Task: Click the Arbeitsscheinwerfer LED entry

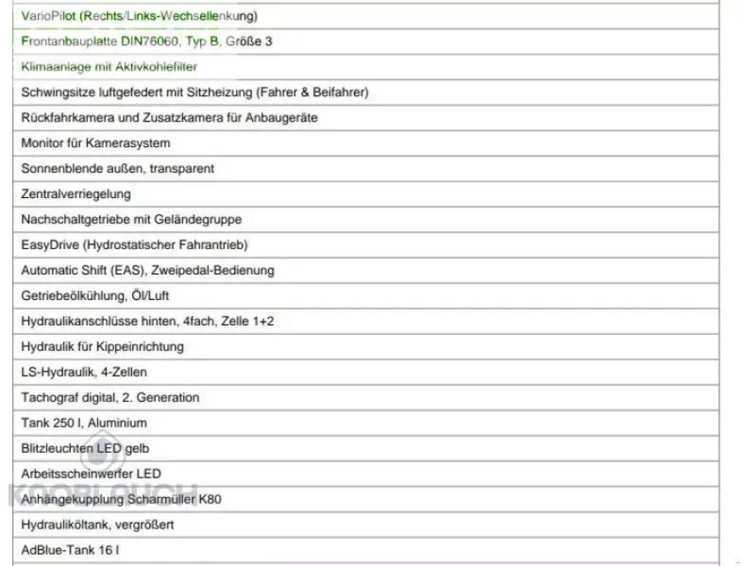Action: 91,473
